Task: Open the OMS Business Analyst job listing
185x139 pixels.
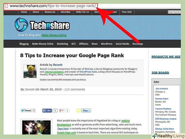Action: [166, 119]
